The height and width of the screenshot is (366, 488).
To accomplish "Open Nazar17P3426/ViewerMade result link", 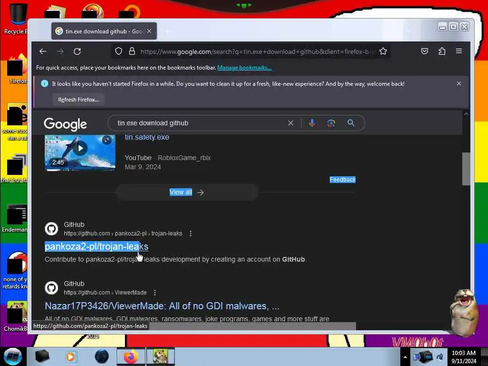I will point(162,306).
